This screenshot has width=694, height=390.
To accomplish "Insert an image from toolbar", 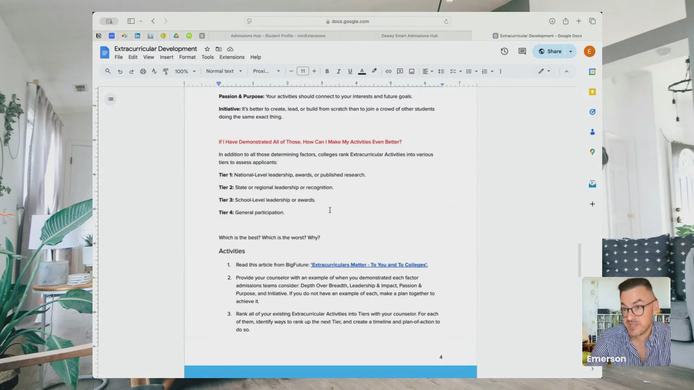I will click(x=411, y=71).
